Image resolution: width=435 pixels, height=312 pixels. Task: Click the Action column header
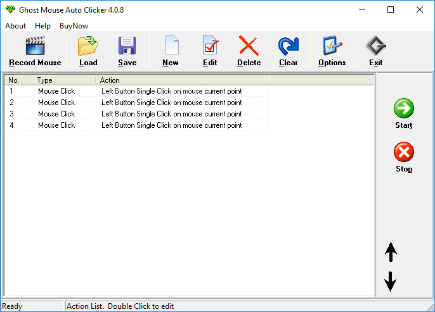click(x=182, y=80)
